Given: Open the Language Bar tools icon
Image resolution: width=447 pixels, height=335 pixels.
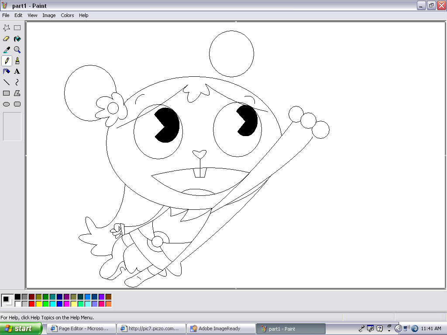Looking at the screenshot, I should point(370,328).
